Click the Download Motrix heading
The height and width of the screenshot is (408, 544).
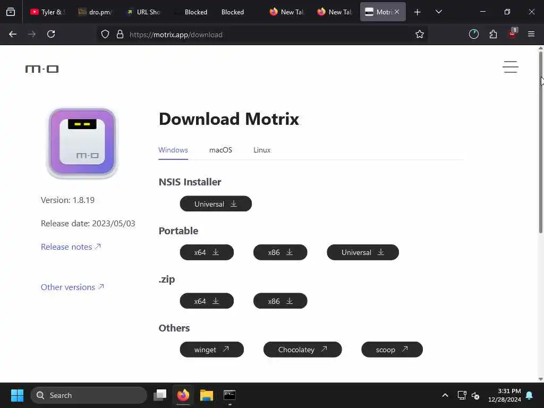[x=228, y=119]
